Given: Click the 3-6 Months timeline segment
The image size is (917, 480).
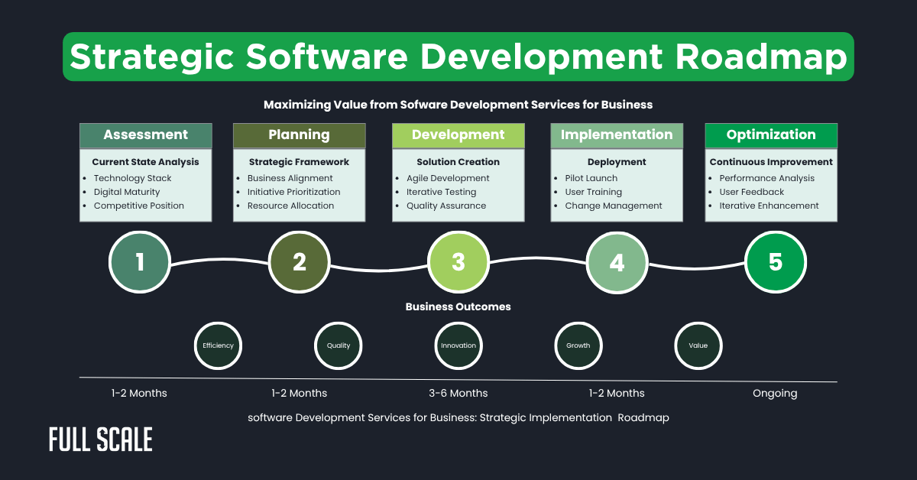Looking at the screenshot, I should click(x=458, y=393).
